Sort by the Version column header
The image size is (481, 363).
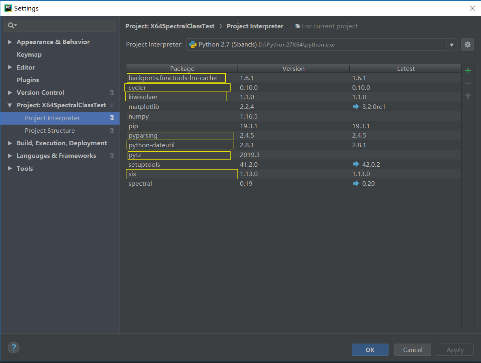pyautogui.click(x=293, y=69)
